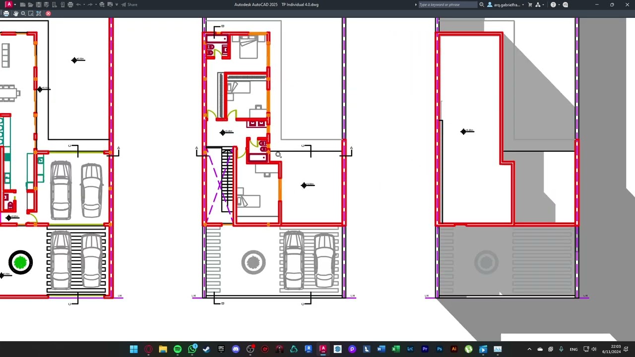Open Spotify from the taskbar
Screen dimensions: 635x357
point(178,349)
